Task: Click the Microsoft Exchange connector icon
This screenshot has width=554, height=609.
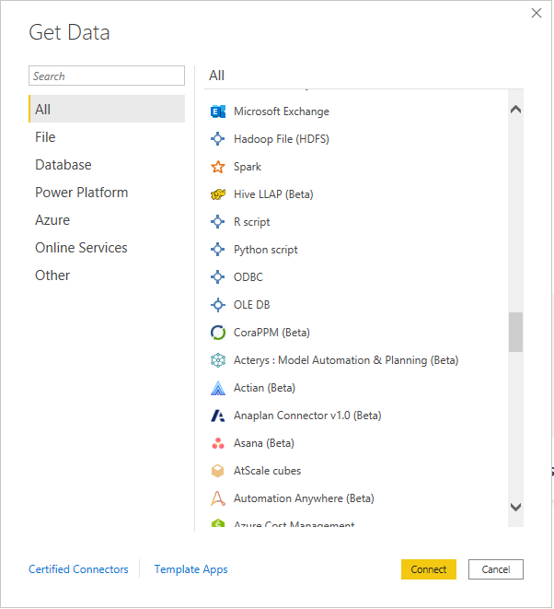Action: click(217, 111)
